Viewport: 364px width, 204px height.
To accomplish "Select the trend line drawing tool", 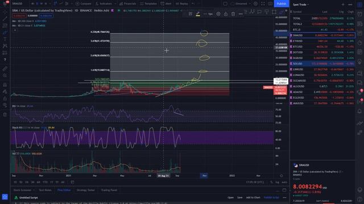I will 5,19.
